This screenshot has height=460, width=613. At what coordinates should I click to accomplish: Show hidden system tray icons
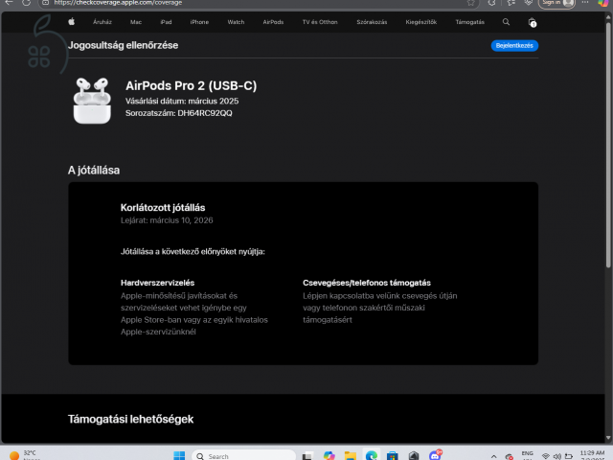494,456
